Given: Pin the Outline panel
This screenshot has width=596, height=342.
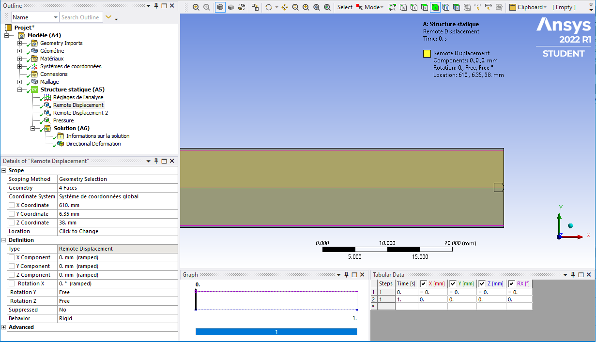Looking at the screenshot, I should (x=156, y=6).
